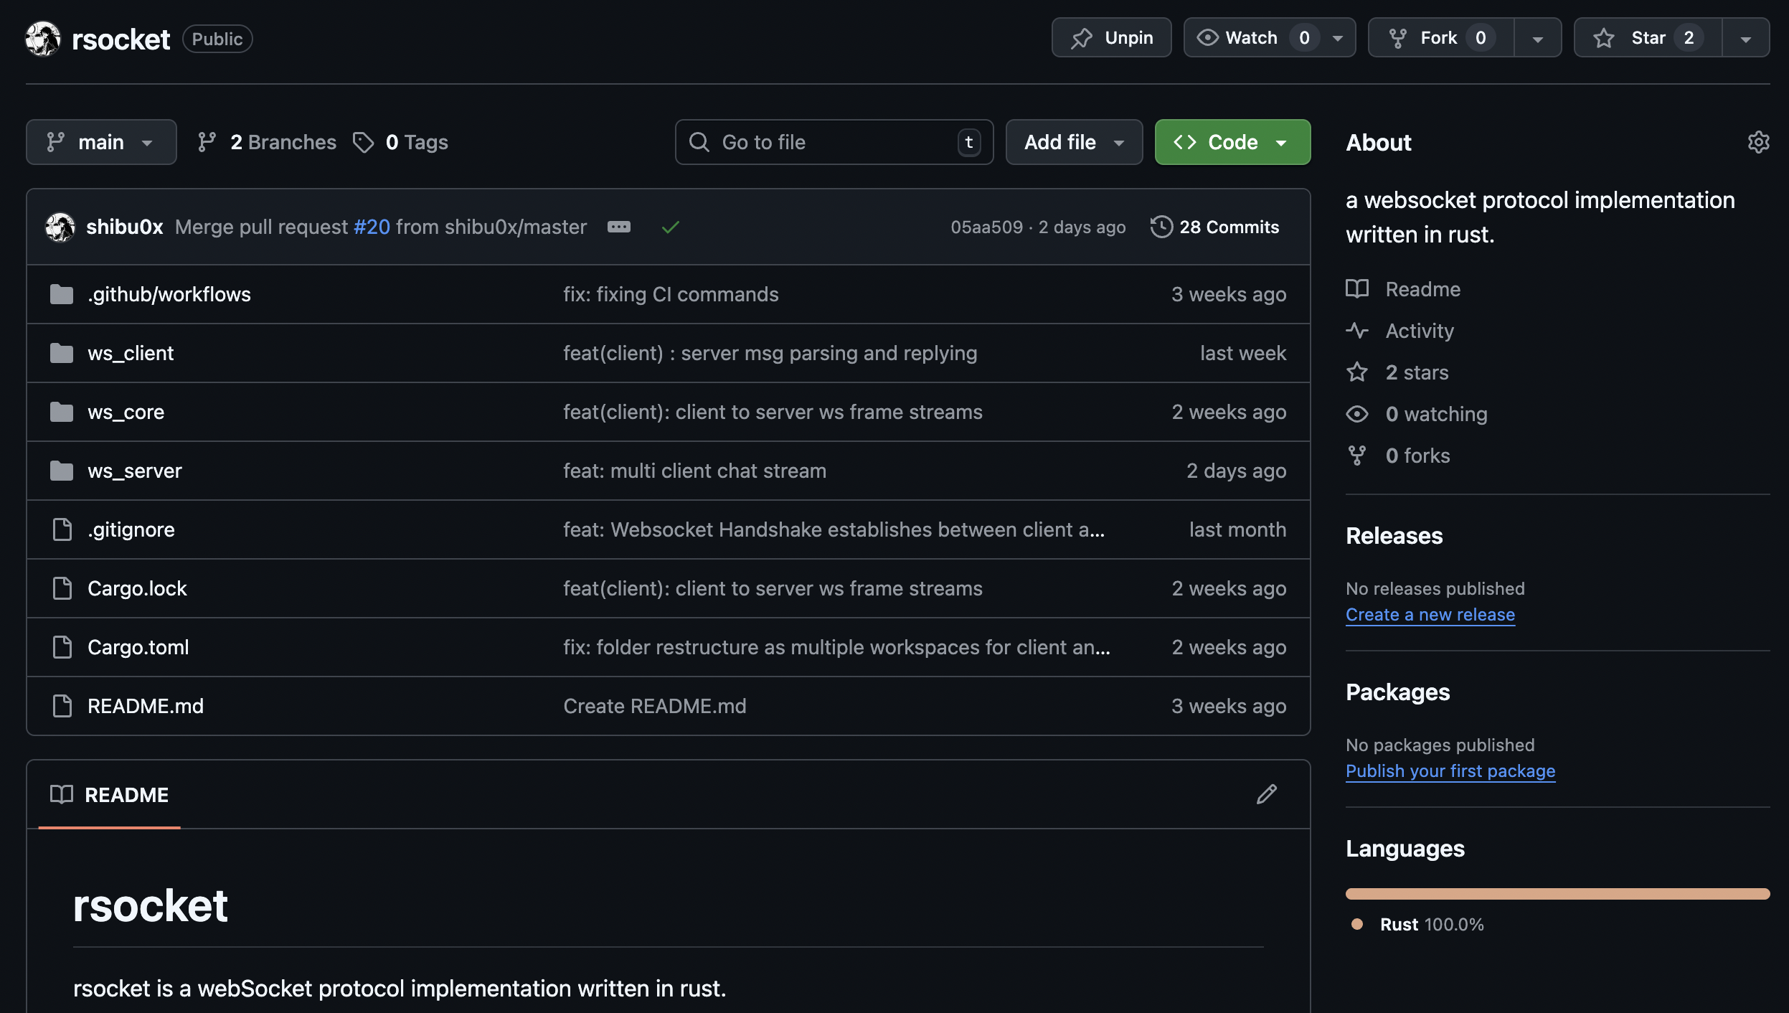Click the commit history clock icon
1789x1013 pixels.
pyautogui.click(x=1161, y=227)
